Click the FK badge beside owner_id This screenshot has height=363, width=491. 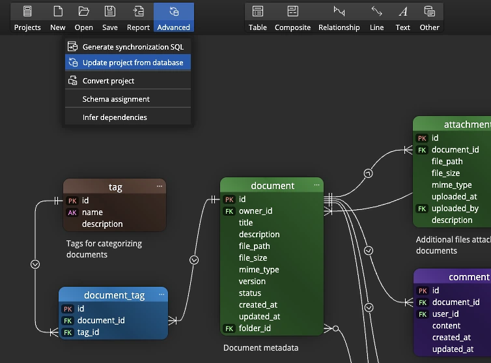(x=229, y=211)
